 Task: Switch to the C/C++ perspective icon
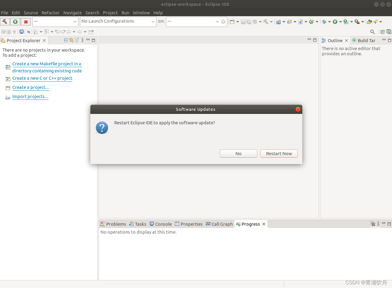click(389, 32)
